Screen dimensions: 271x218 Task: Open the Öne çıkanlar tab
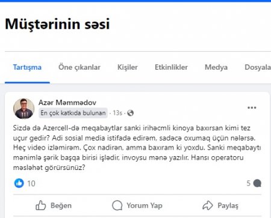pos(79,67)
